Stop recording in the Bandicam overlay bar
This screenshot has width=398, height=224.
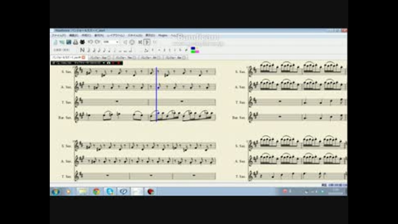(x=119, y=63)
